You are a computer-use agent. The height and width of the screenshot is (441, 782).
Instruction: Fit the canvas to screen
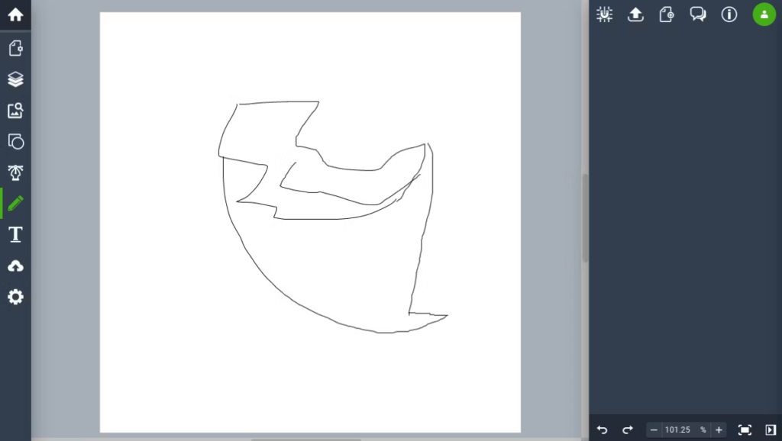(x=745, y=430)
